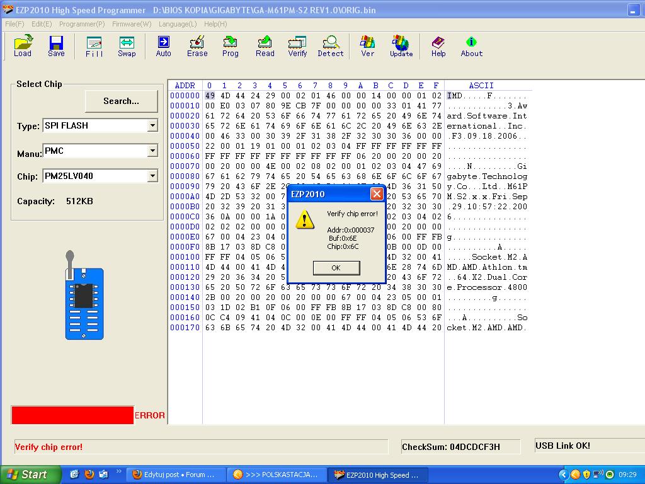Click the red error progress bar
This screenshot has height=484, width=645.
(x=73, y=415)
